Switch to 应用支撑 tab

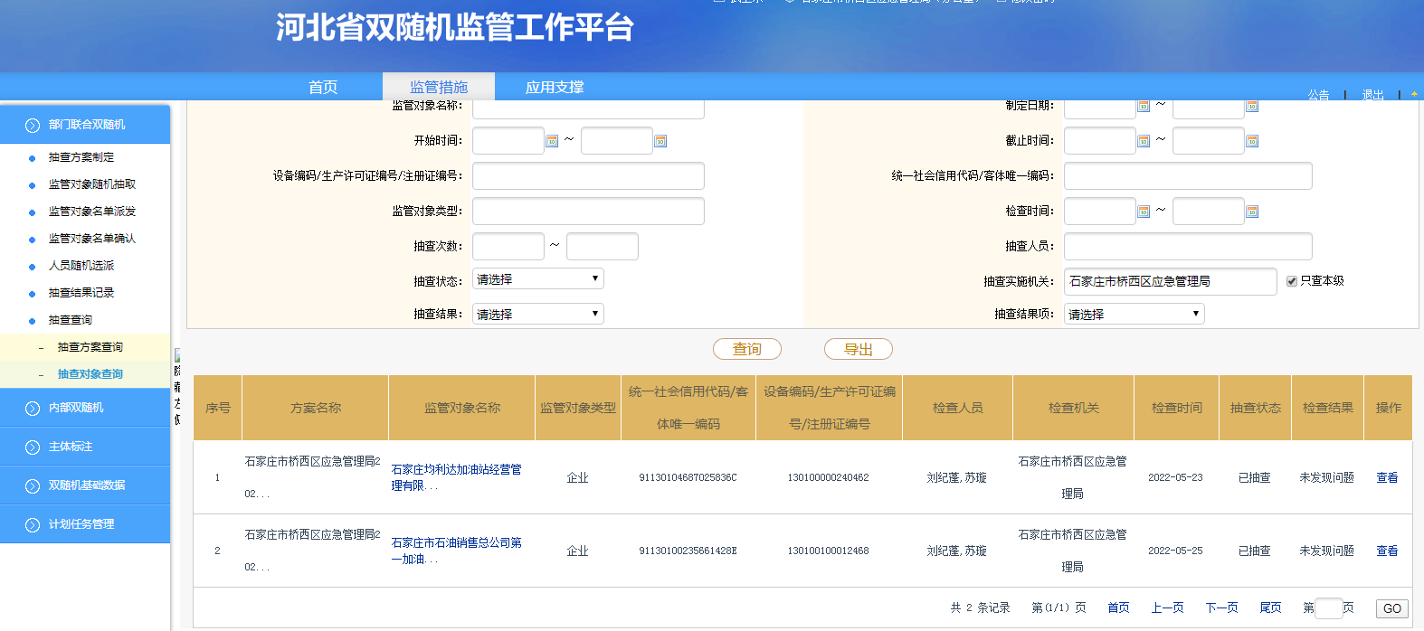(555, 87)
